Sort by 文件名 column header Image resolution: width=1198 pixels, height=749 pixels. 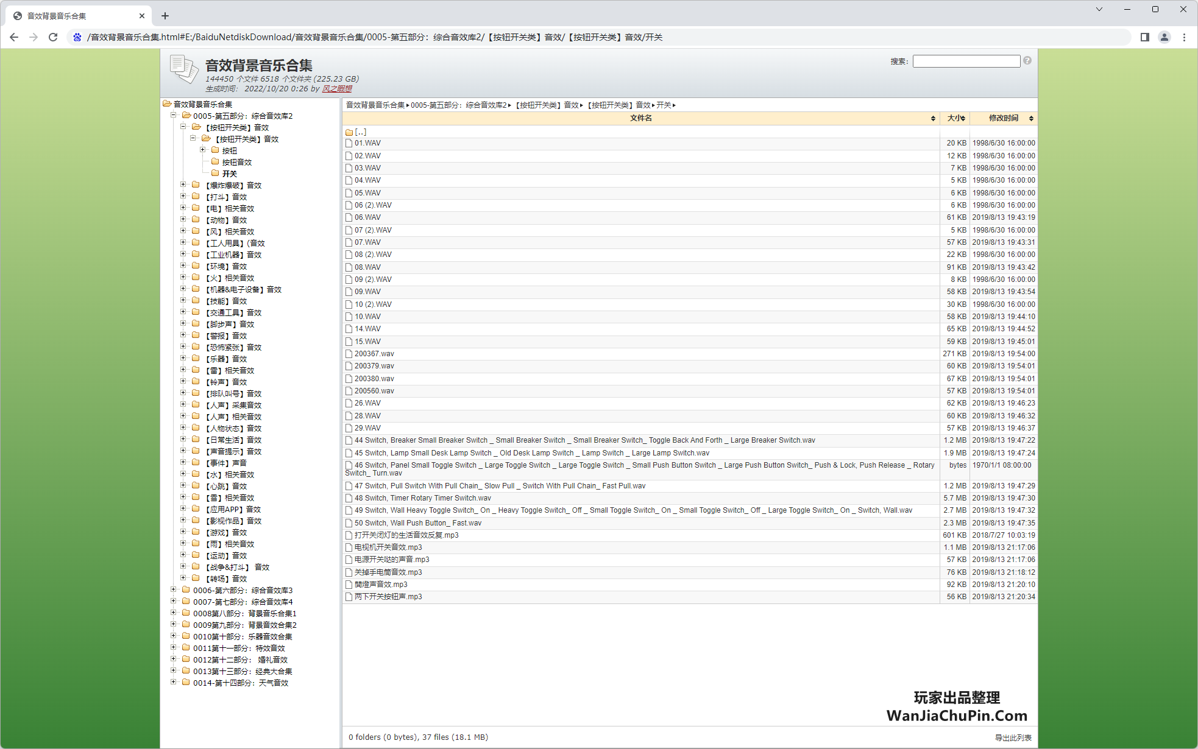click(x=640, y=118)
